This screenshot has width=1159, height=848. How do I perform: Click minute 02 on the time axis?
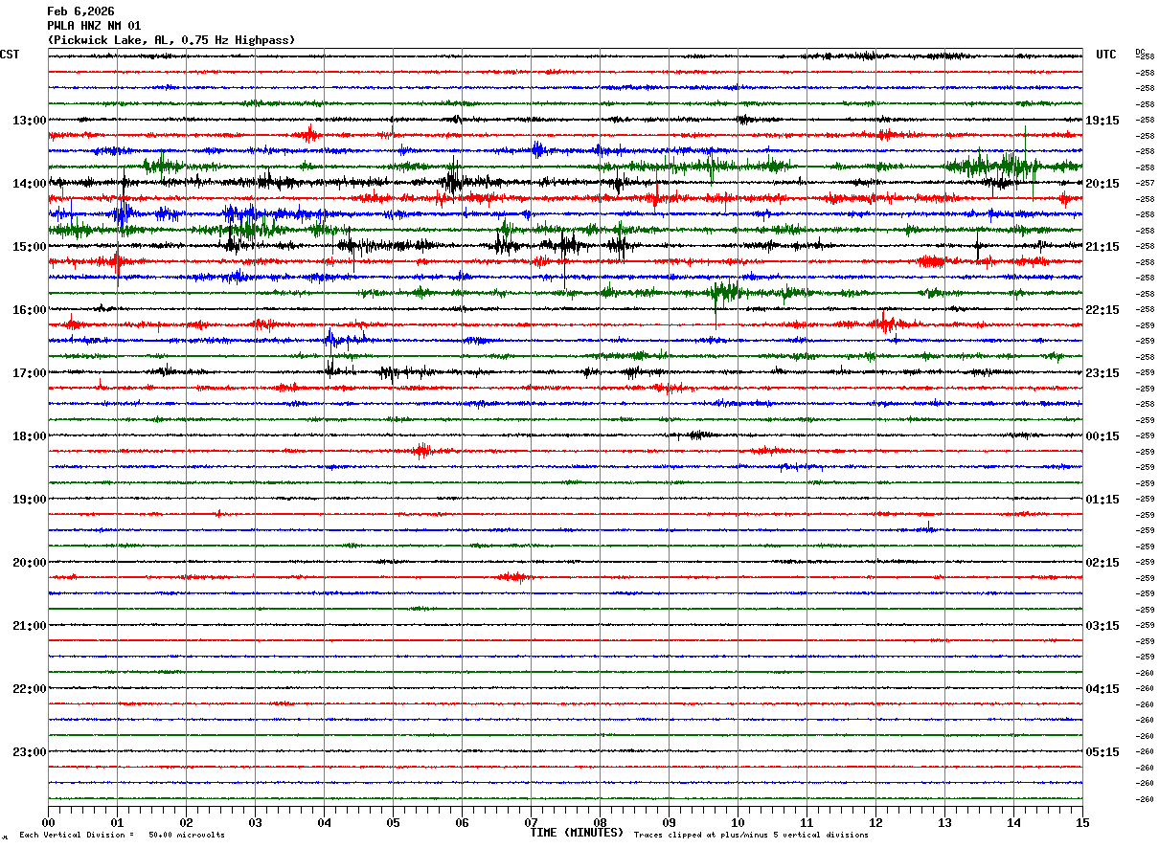(186, 822)
